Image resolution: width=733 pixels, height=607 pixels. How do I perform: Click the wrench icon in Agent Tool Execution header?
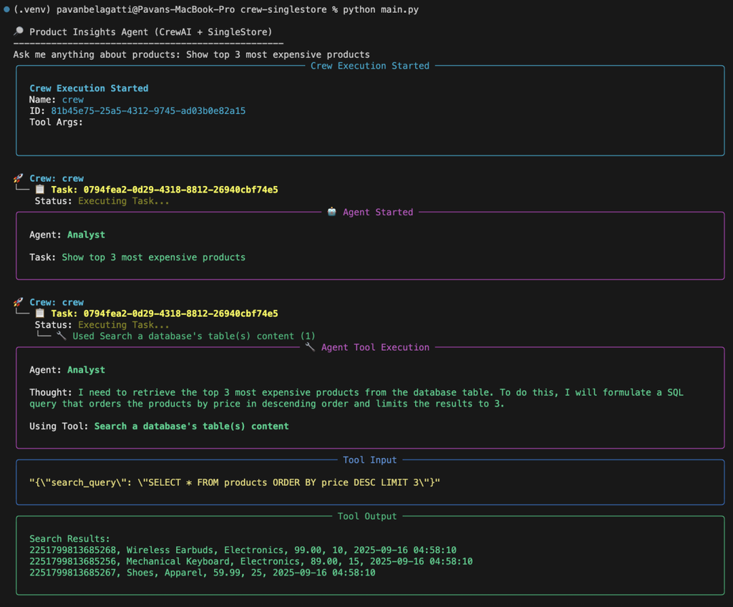point(310,347)
